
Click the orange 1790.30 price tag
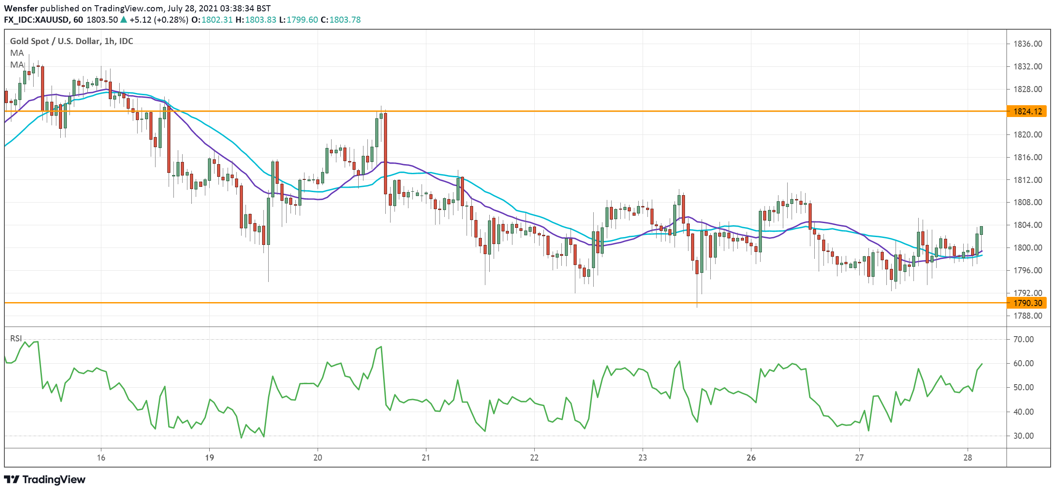click(x=1027, y=303)
